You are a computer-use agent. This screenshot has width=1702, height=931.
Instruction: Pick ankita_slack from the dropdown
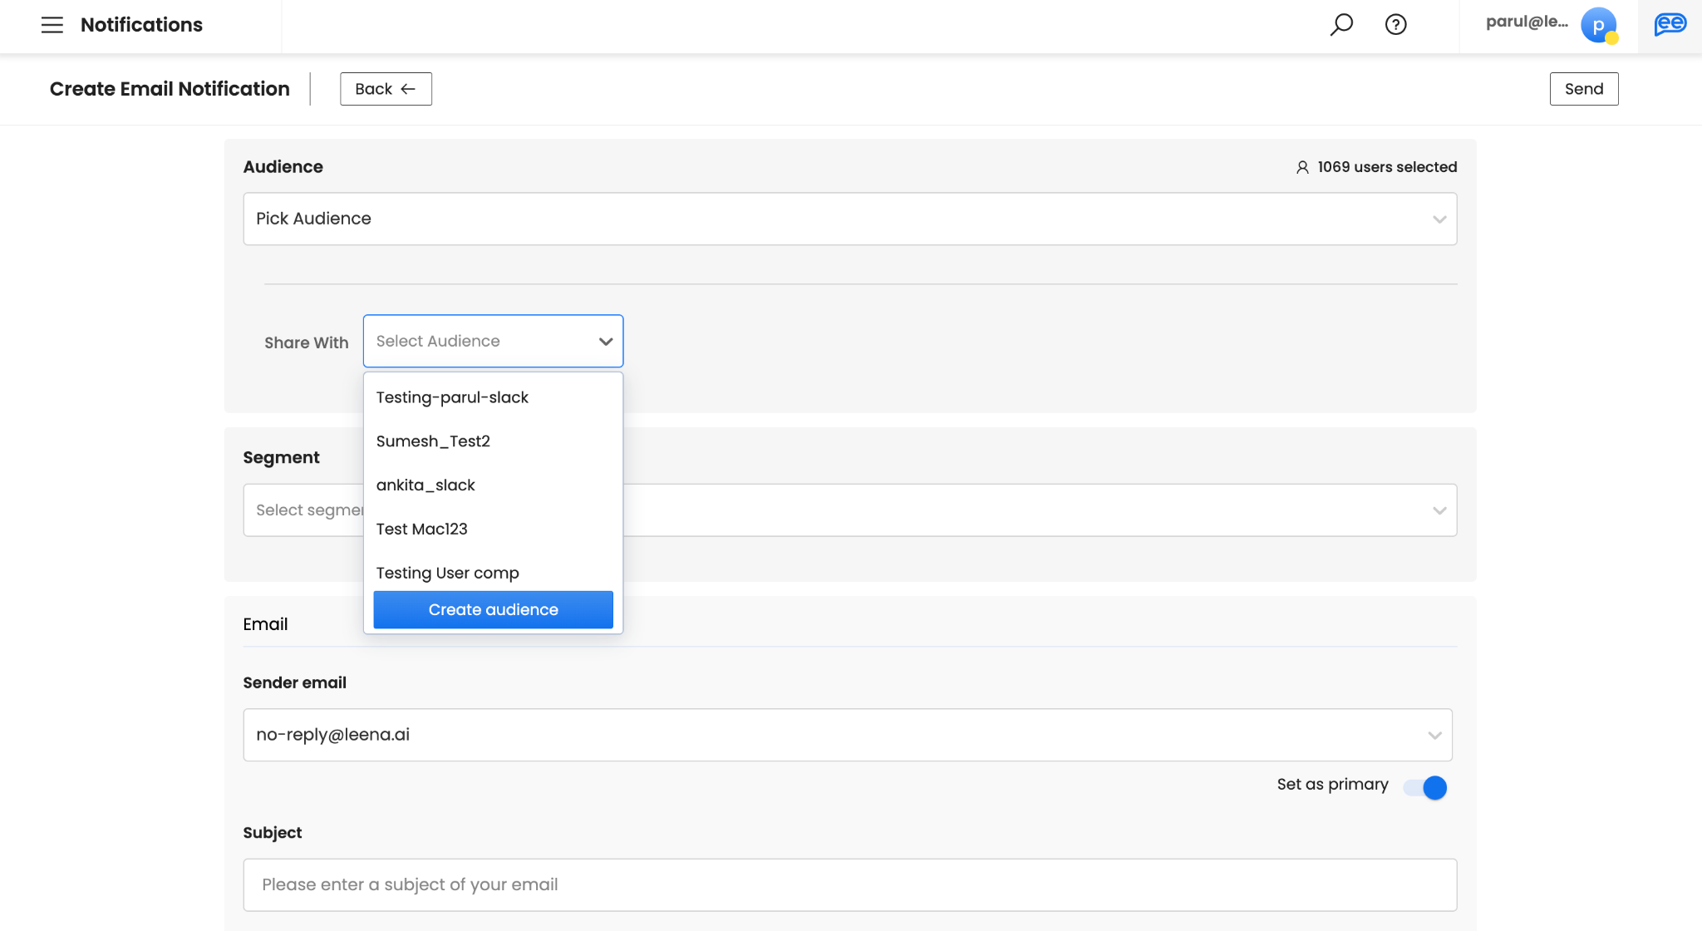pos(425,485)
